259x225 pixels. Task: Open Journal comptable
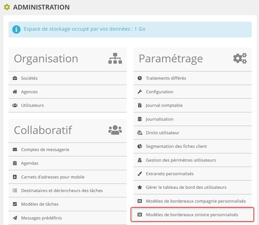164,105
